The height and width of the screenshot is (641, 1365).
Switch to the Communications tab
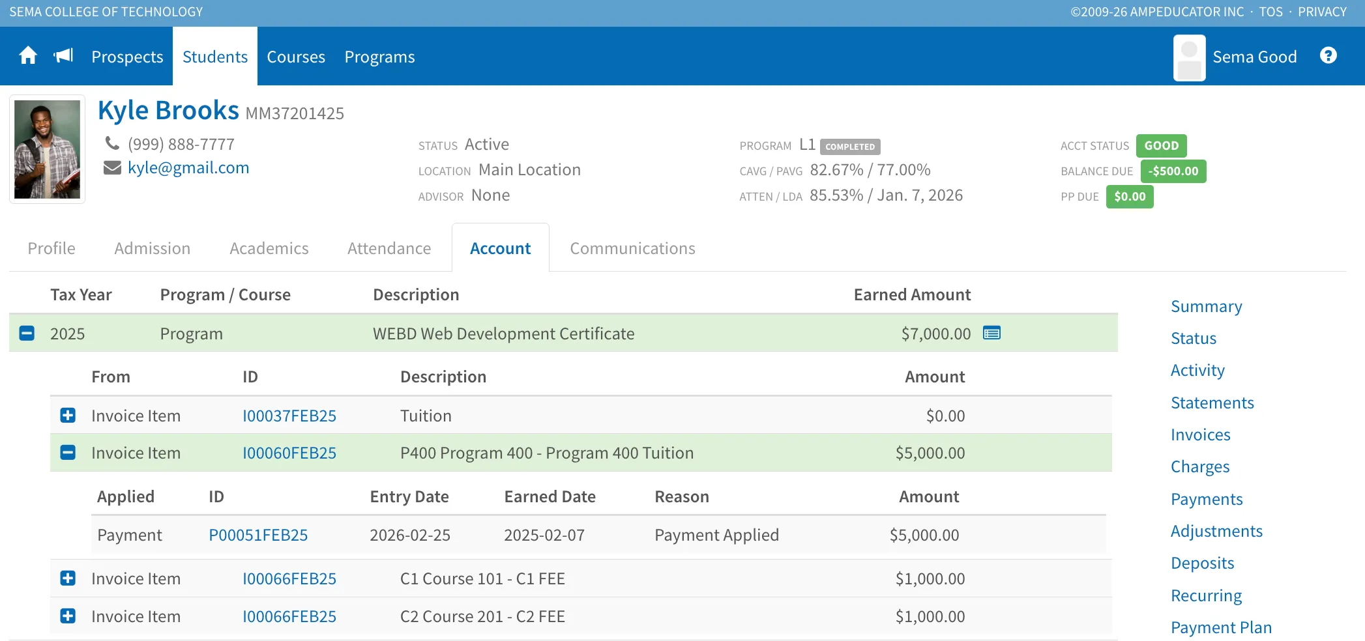coord(632,248)
